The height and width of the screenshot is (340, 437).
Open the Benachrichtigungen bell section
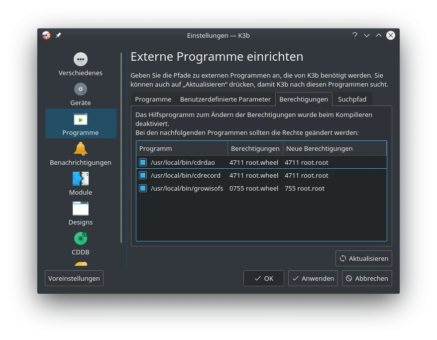(x=81, y=154)
